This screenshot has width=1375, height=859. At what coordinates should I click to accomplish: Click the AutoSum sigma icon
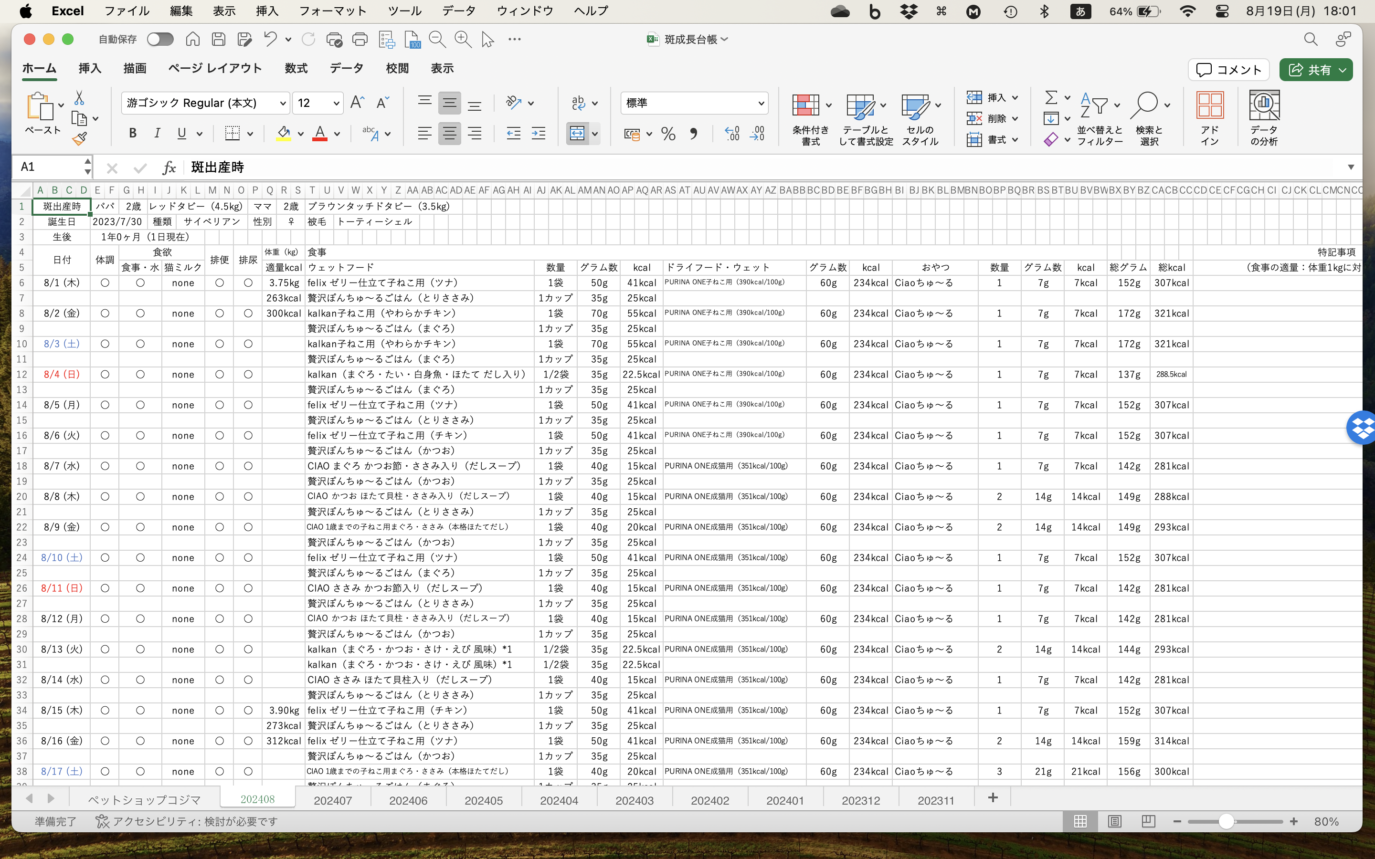pos(1051,98)
